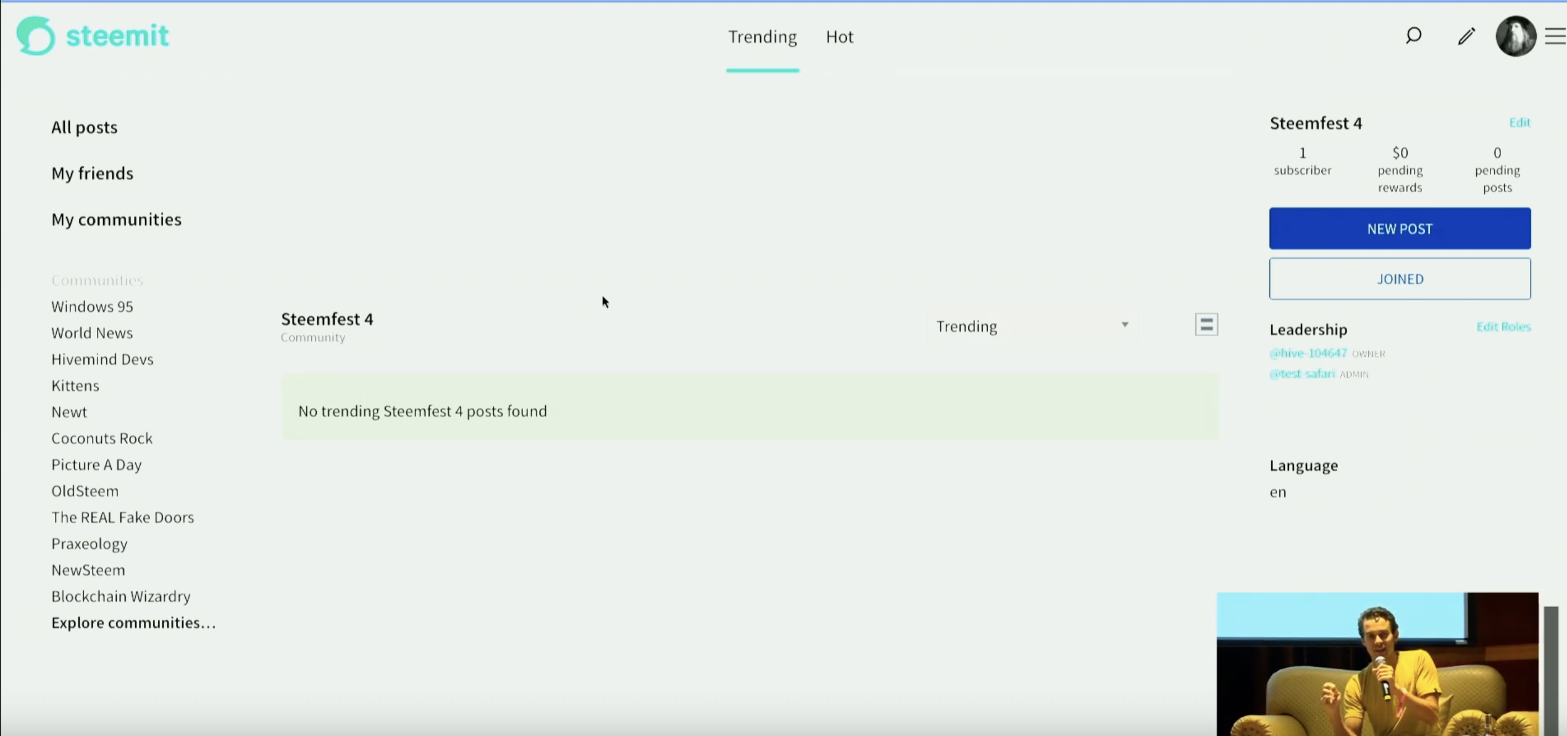Open the Picture A Day community

coord(96,464)
